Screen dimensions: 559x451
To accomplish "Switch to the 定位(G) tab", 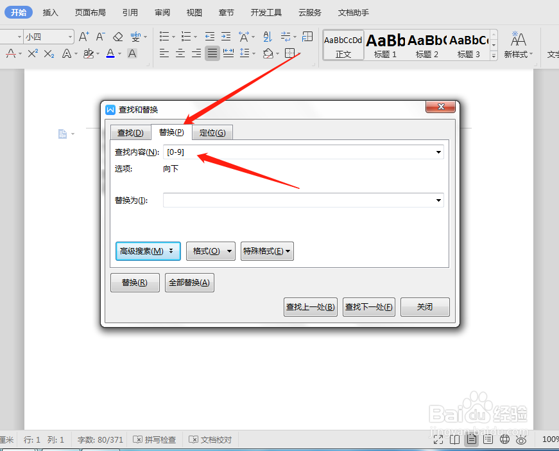I will pos(212,133).
